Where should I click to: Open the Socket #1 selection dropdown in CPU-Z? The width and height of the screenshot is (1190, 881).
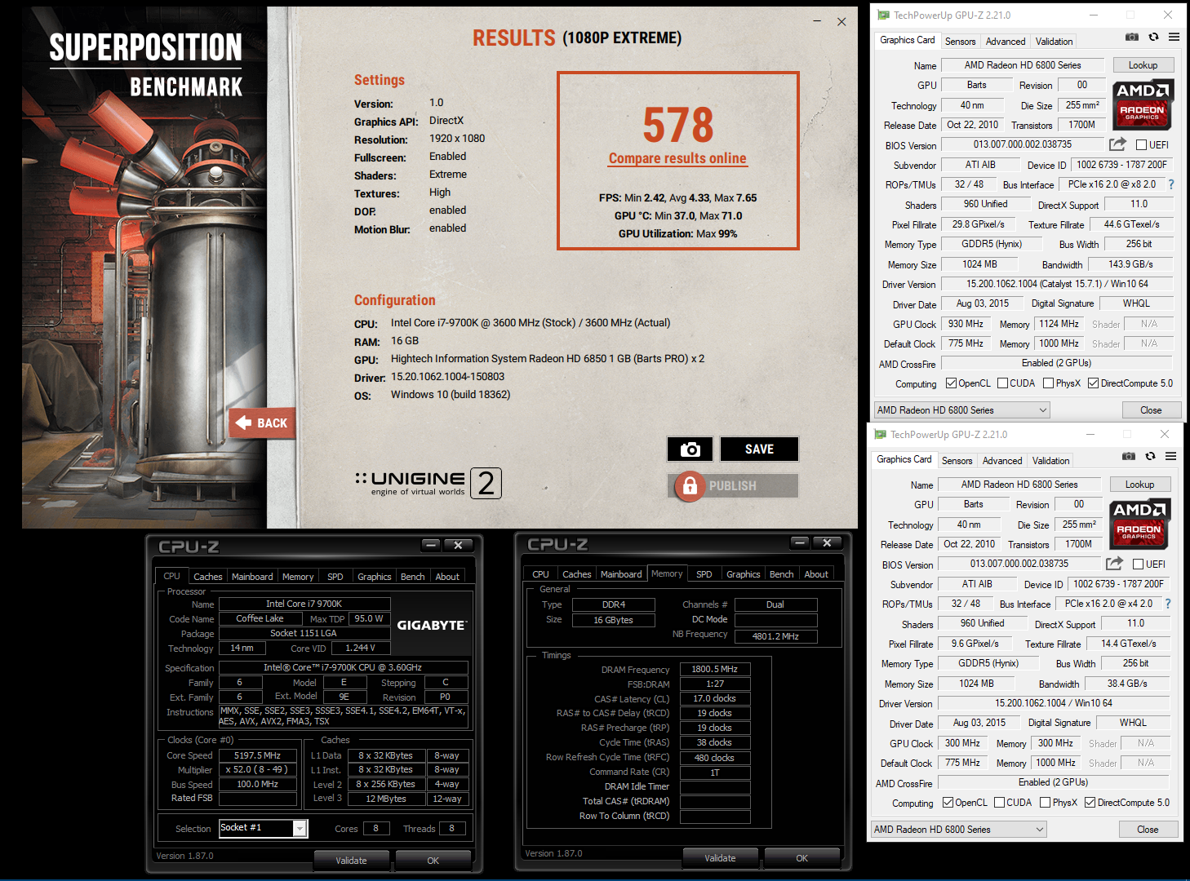(263, 828)
